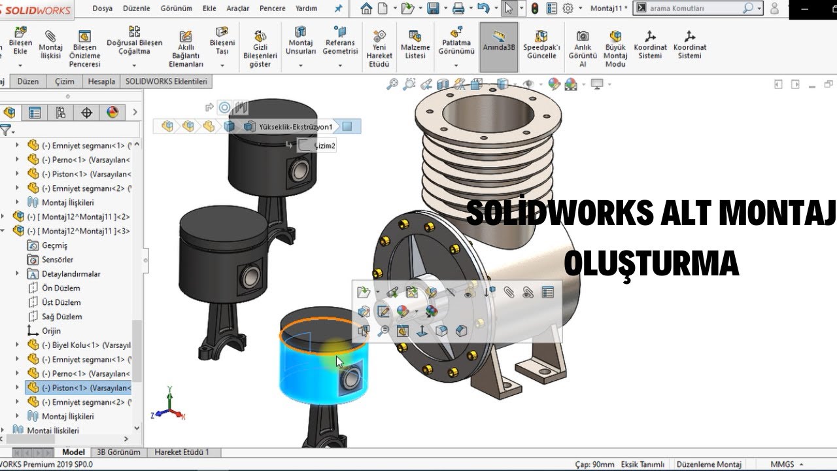Image resolution: width=837 pixels, height=471 pixels.
Task: Click the Home icon in top toolbar
Action: 366,9
